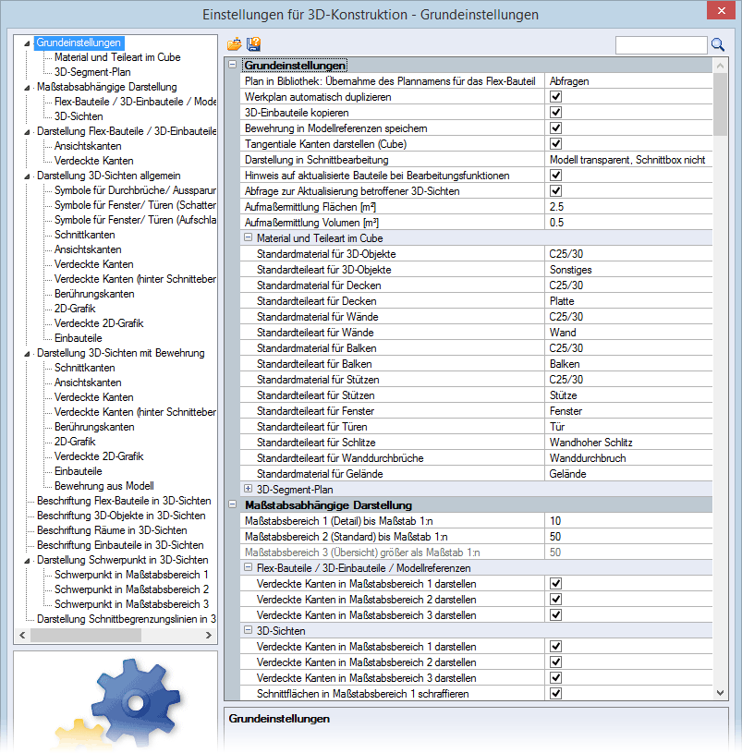Uncheck 3D-Einbauteile kopieren

pyautogui.click(x=555, y=113)
